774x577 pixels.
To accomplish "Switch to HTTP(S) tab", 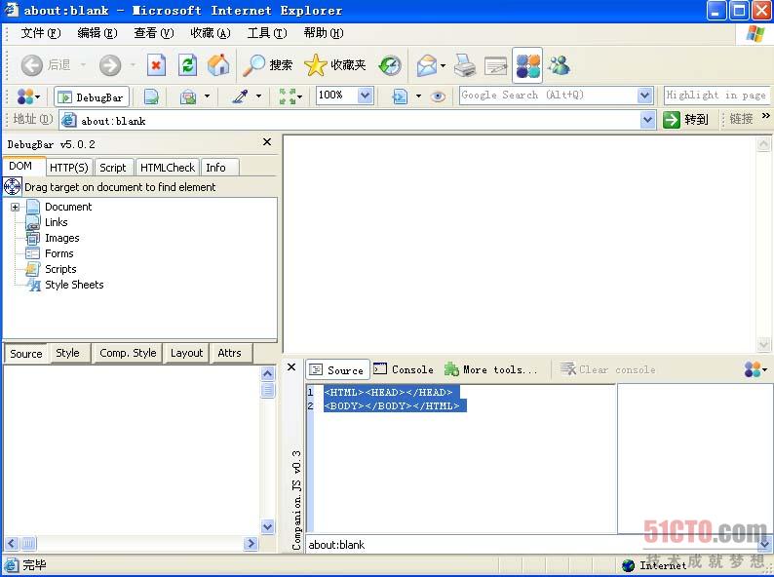I will tap(69, 168).
